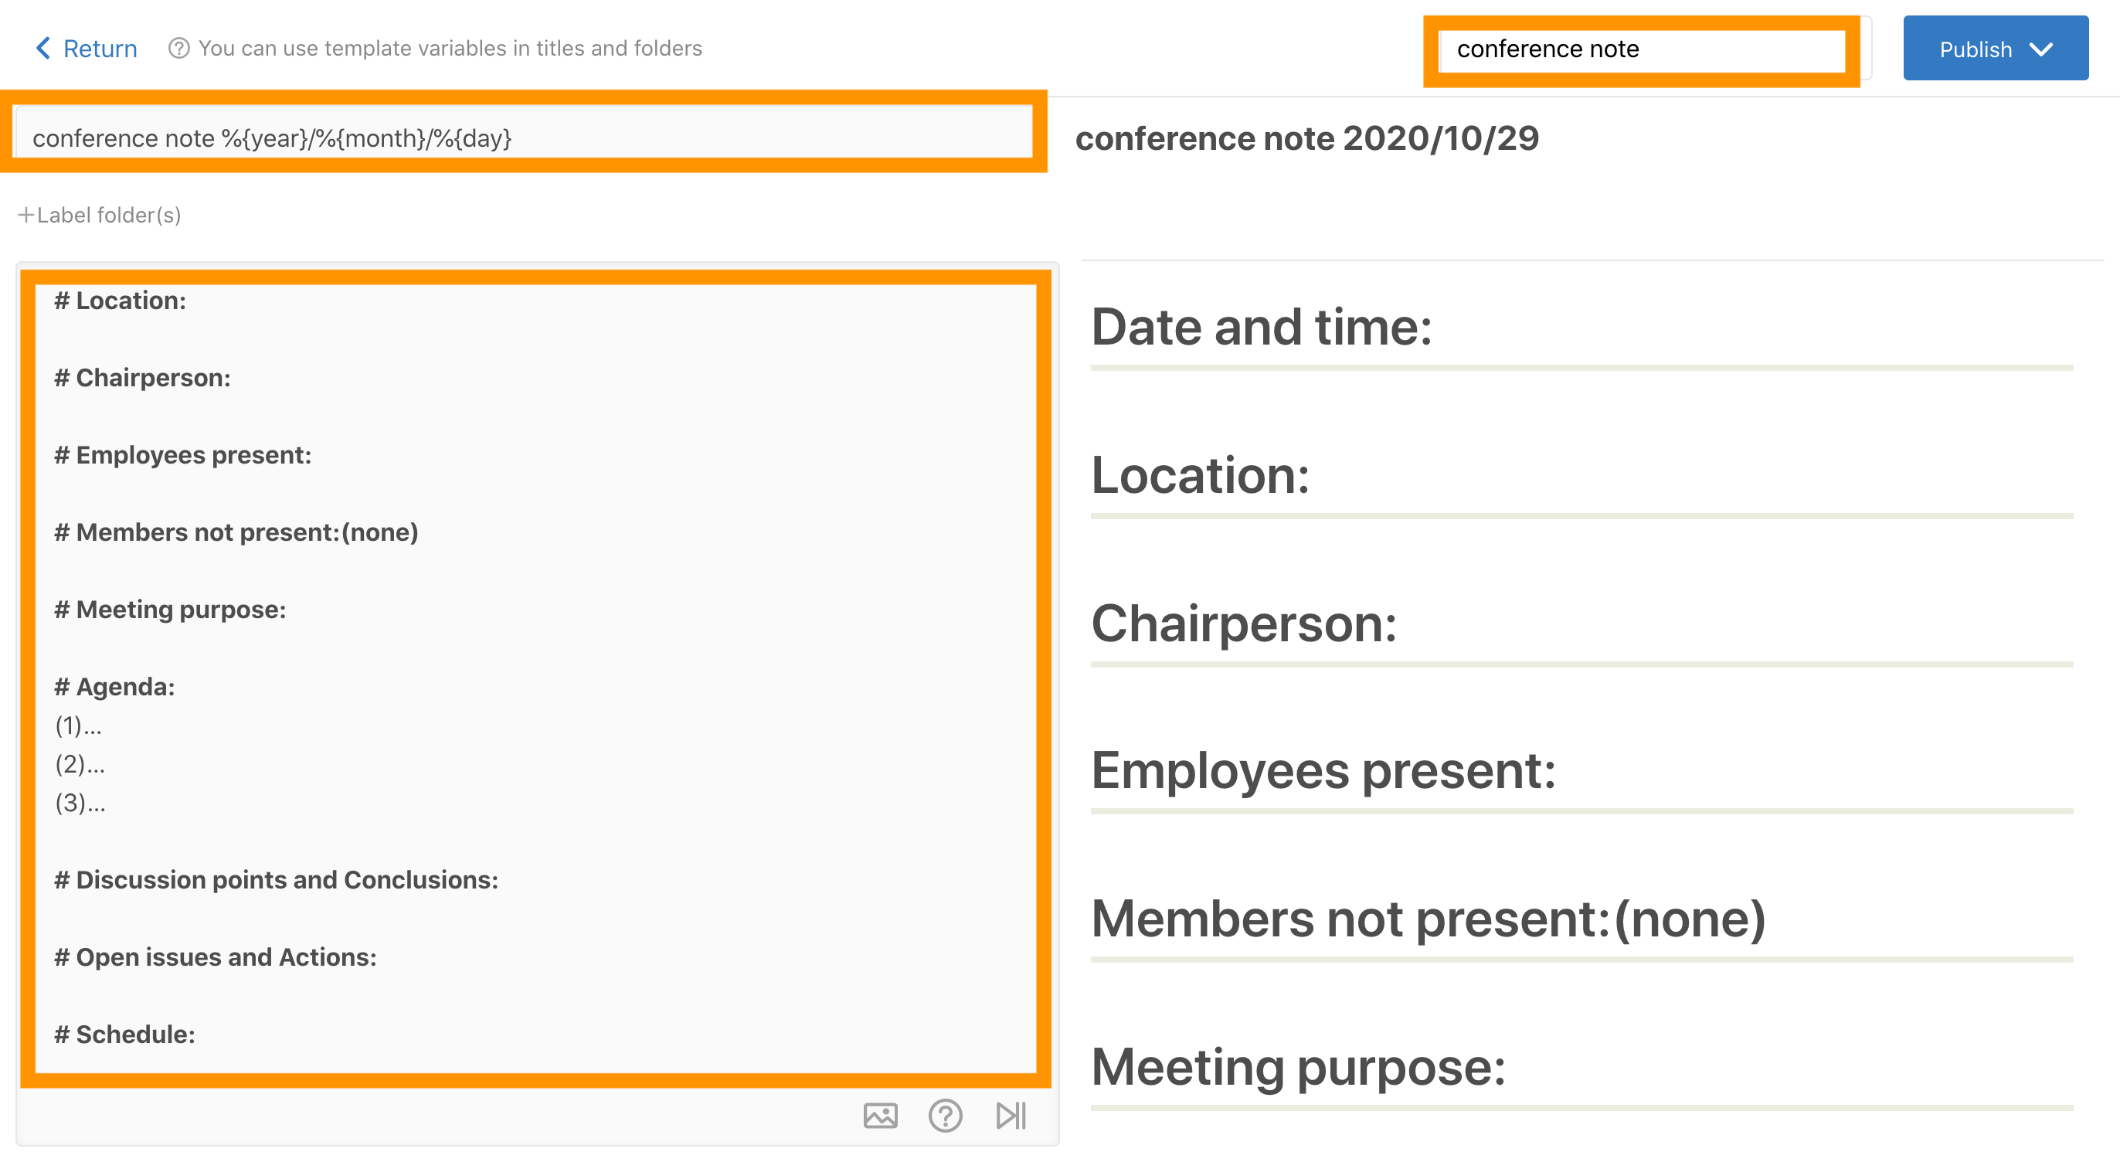Click the help icon beside template variables hint
The height and width of the screenshot is (1162, 2120).
click(178, 49)
